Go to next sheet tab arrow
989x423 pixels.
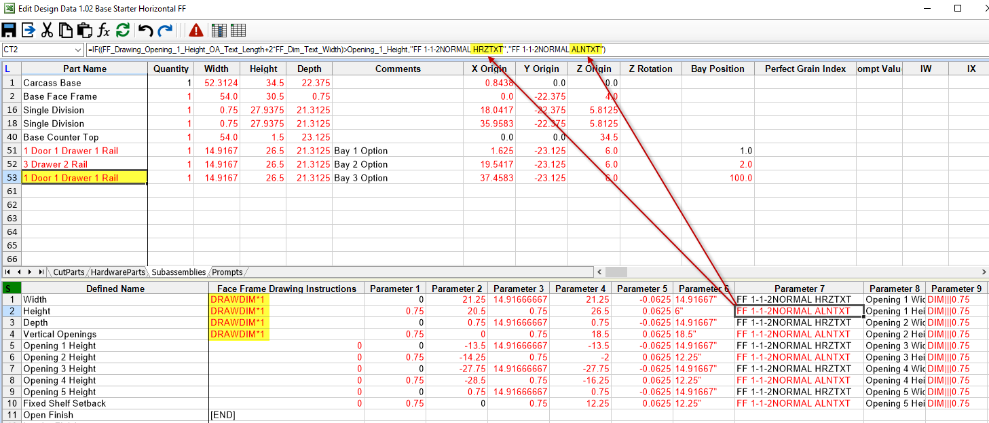29,272
